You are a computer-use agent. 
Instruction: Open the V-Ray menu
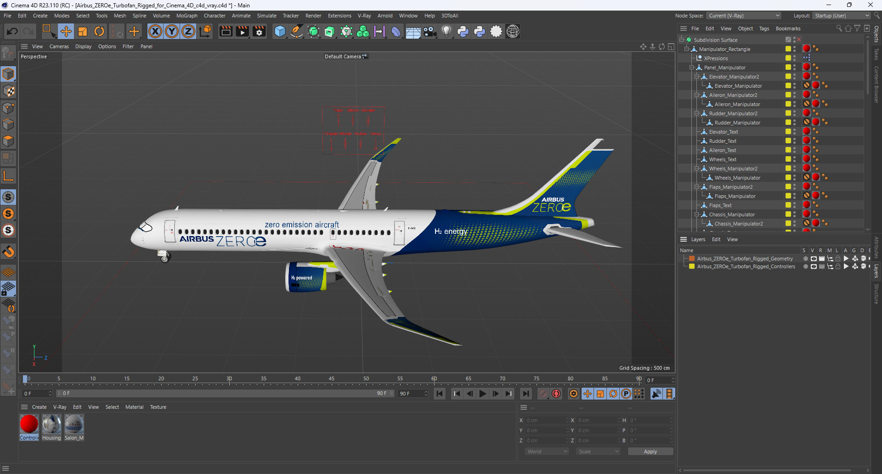click(x=364, y=16)
